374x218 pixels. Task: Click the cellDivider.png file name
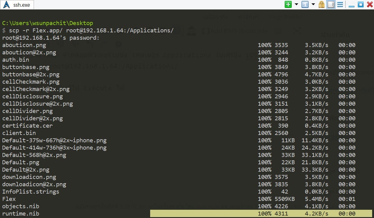28,111
